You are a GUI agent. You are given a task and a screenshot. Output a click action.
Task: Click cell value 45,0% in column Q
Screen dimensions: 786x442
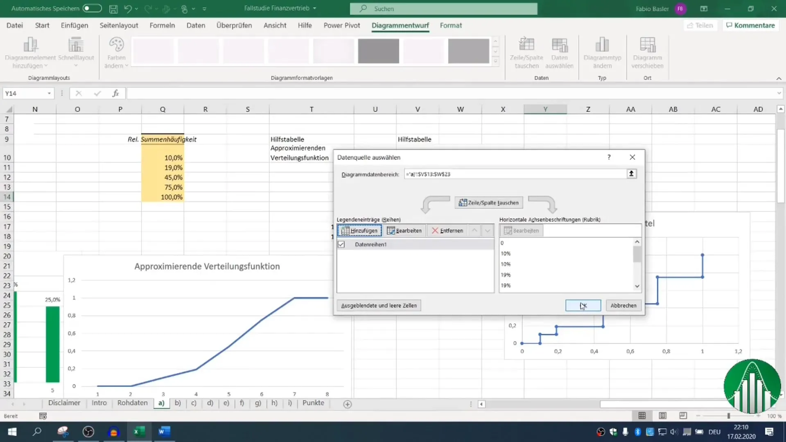163,177
